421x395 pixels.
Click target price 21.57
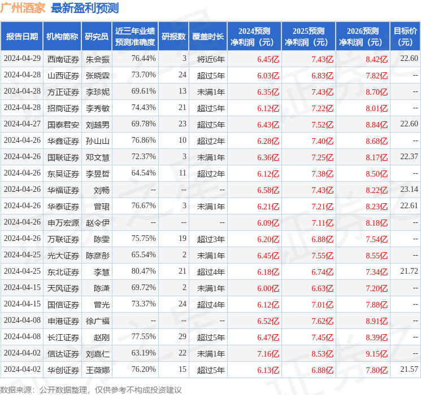click(409, 369)
